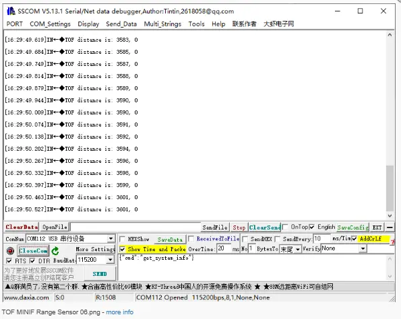Open the COM112 port dropdown
This screenshot has height=319, width=401.
tap(111, 238)
